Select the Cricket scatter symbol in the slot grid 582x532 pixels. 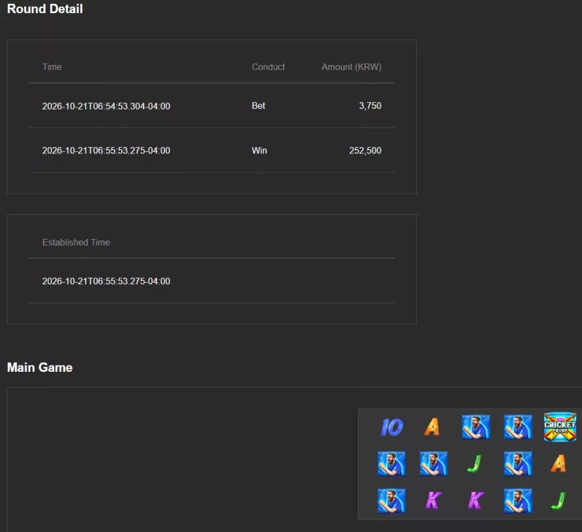click(x=559, y=427)
